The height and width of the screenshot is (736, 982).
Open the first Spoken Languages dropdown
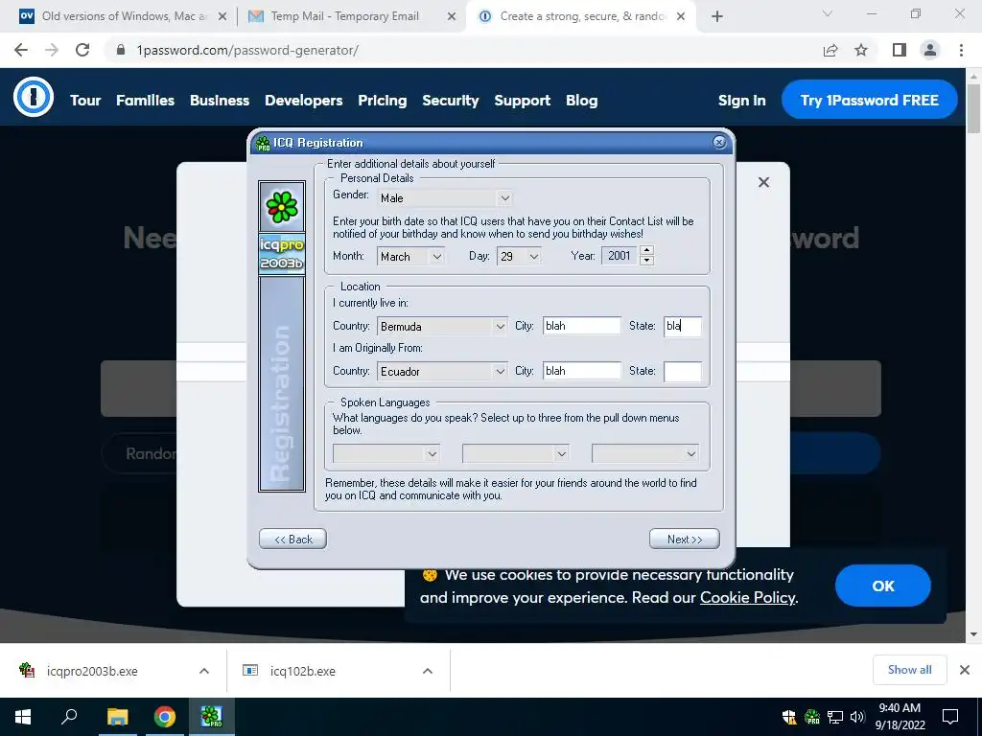386,453
